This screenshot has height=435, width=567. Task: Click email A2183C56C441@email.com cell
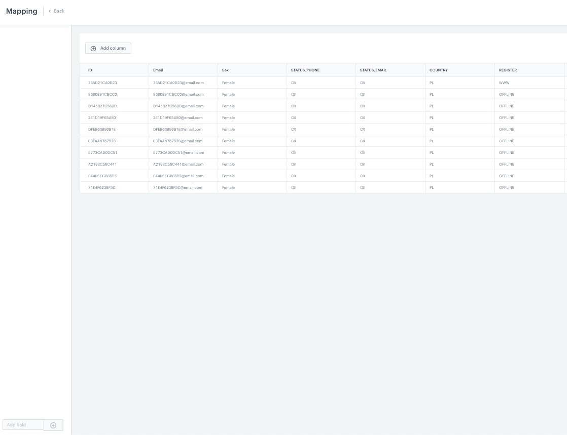pyautogui.click(x=178, y=164)
